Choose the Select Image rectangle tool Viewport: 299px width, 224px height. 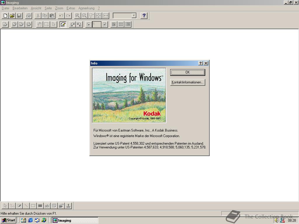pos(46,24)
